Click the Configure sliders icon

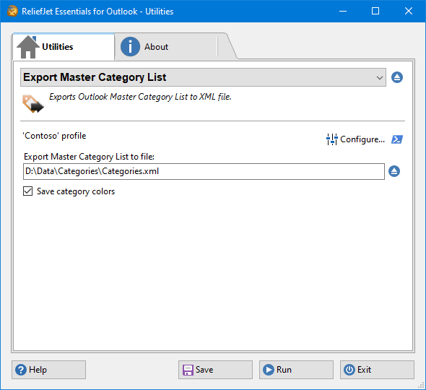click(331, 139)
